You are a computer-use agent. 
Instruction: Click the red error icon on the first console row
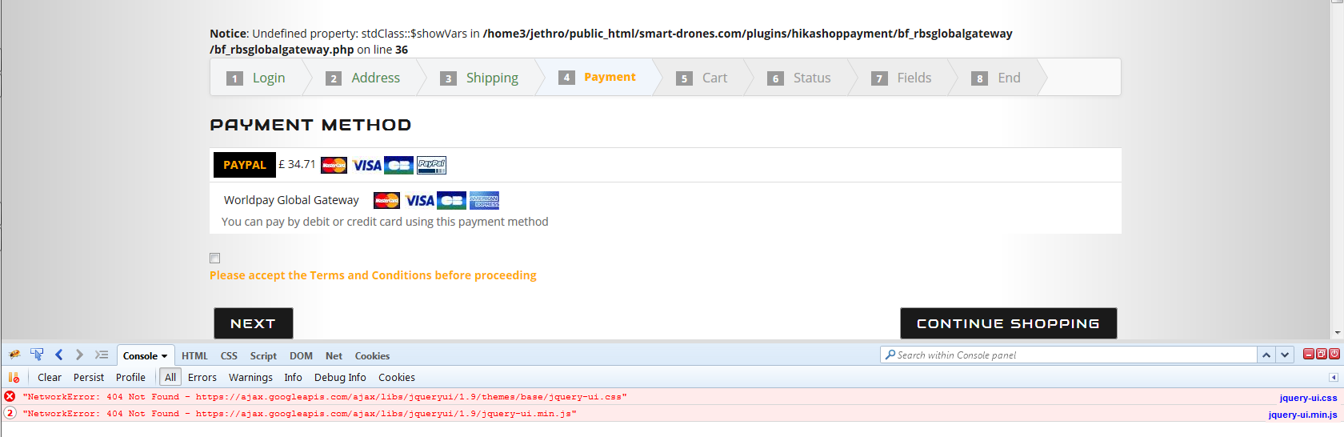tap(10, 396)
